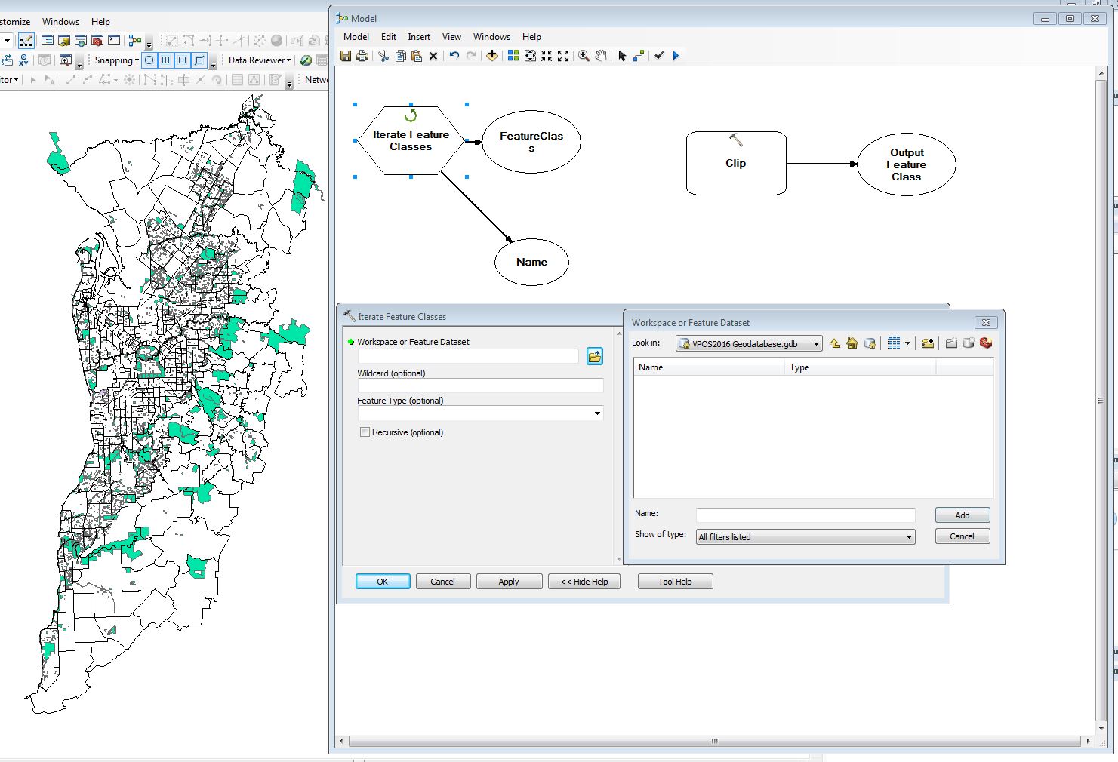The width and height of the screenshot is (1118, 762).
Task: Run the model with the blue arrow
Action: pos(676,55)
